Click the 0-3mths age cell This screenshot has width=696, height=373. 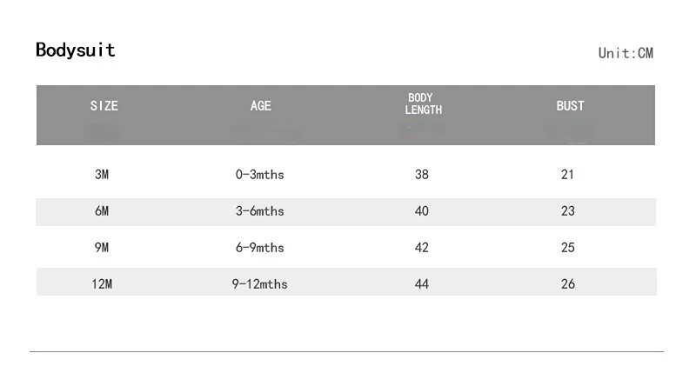[x=259, y=174]
